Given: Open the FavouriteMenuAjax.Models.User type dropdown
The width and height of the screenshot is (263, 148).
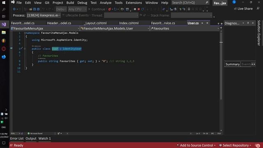Looking at the screenshot, I should pos(115,28).
